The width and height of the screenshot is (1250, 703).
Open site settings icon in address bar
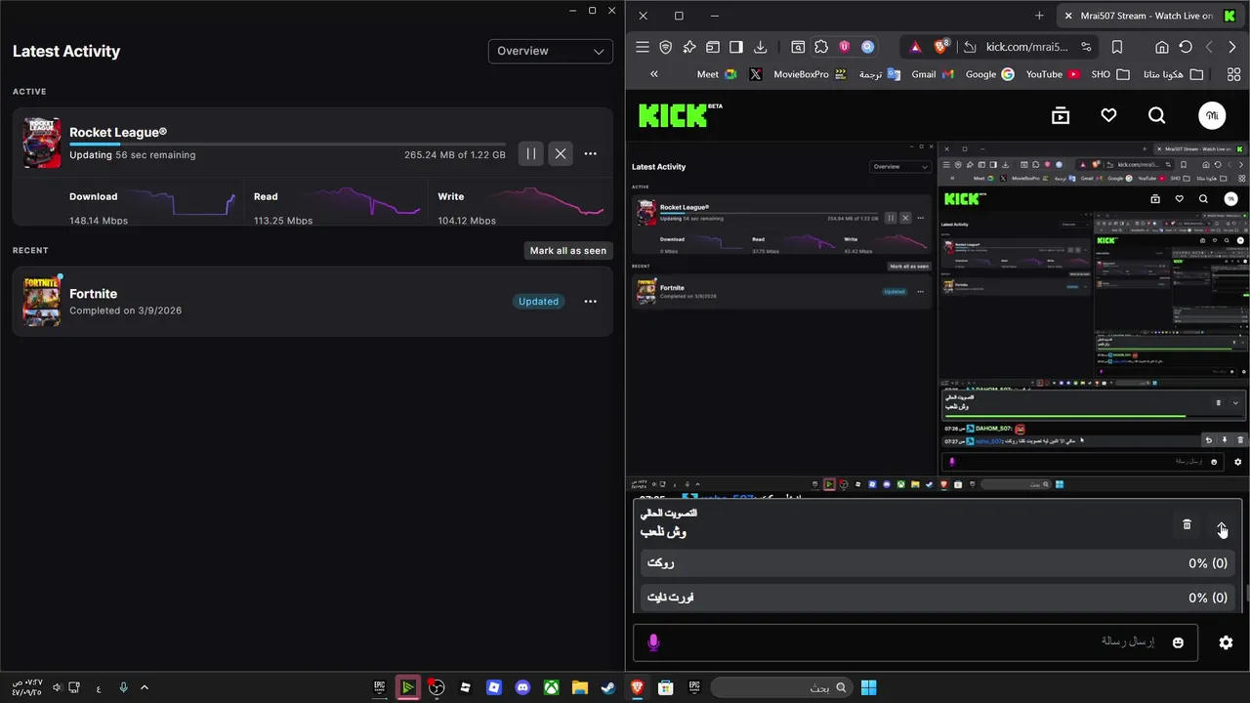click(1086, 47)
